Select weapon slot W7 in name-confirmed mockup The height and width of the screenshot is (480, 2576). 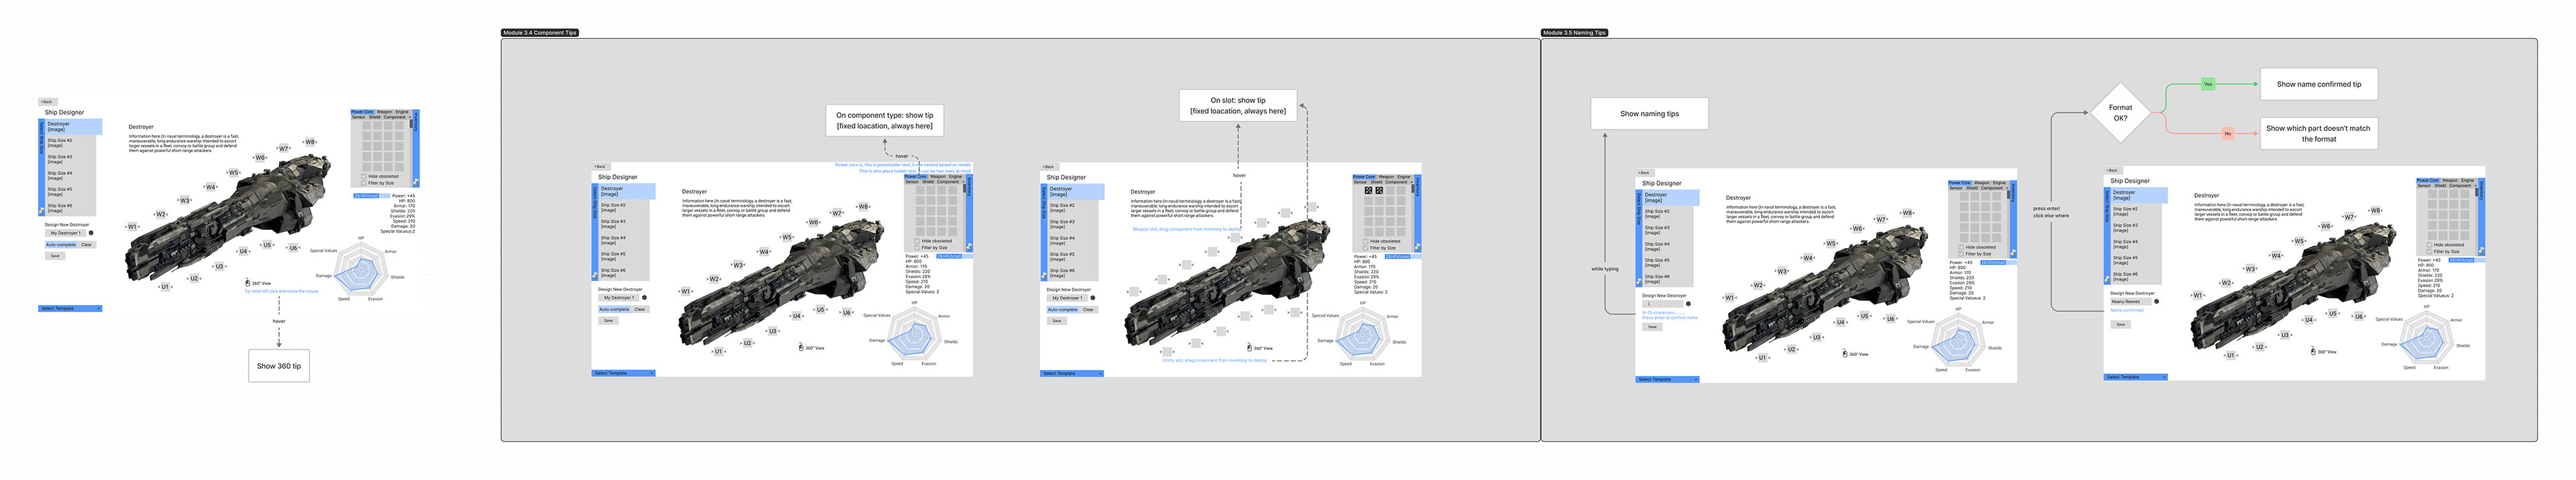2349,217
